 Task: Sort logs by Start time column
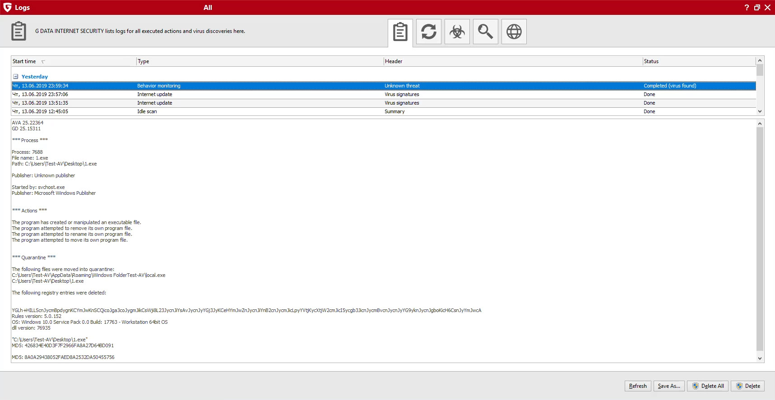tap(74, 61)
